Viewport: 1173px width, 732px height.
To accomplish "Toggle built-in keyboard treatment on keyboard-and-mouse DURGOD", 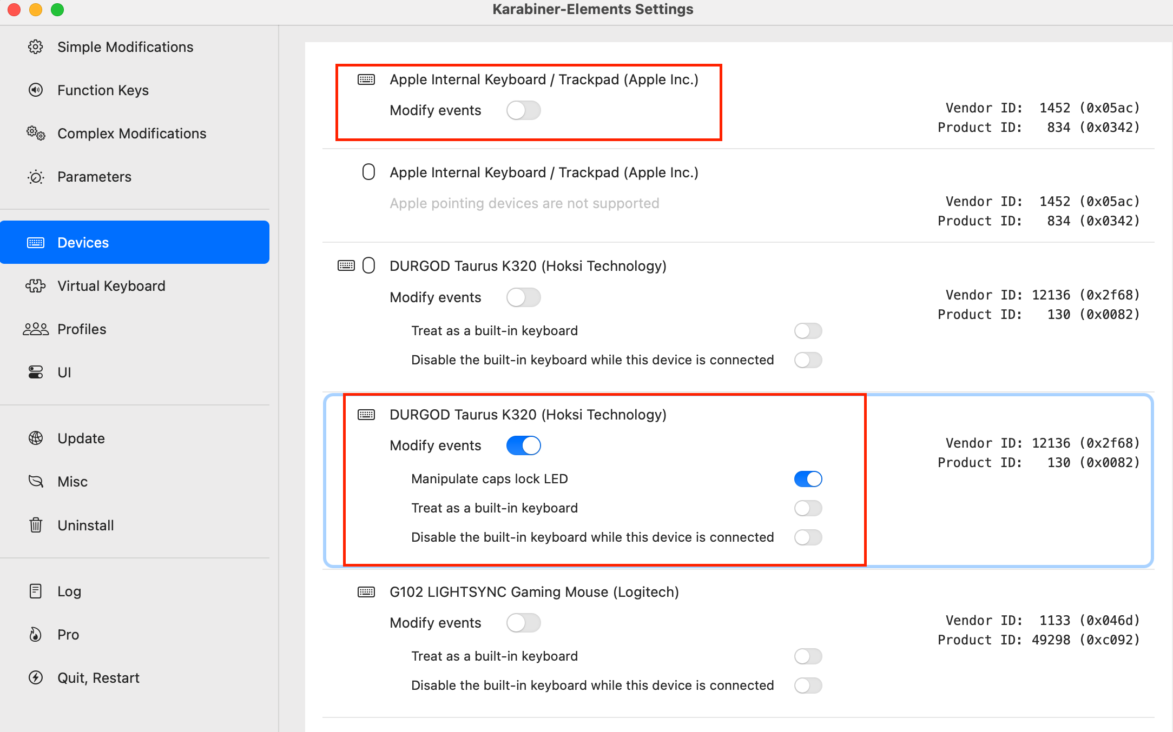I will tap(808, 331).
